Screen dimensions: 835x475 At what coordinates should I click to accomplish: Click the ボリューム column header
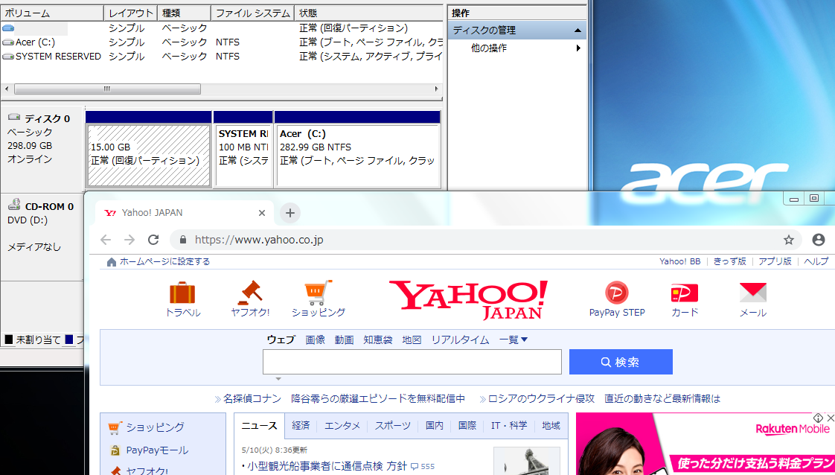click(x=51, y=13)
